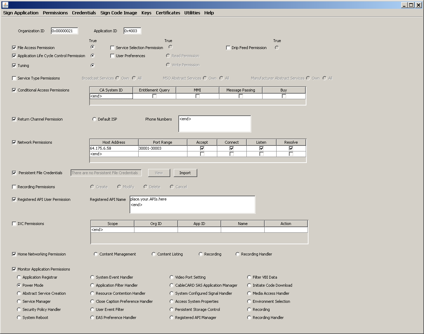Open the Permissions menu
The image size is (424, 334).
[x=55, y=13]
